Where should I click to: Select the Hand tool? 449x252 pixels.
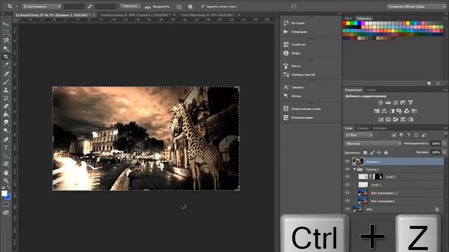point(6,173)
